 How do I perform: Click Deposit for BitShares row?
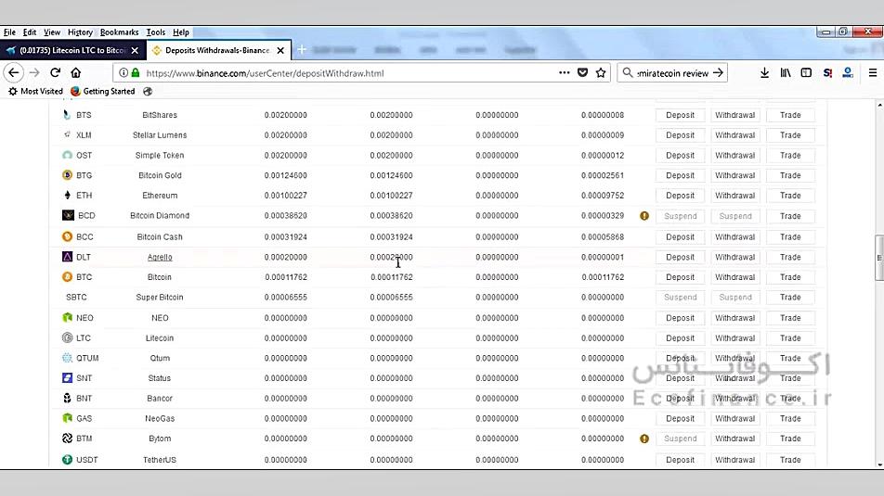coord(680,115)
